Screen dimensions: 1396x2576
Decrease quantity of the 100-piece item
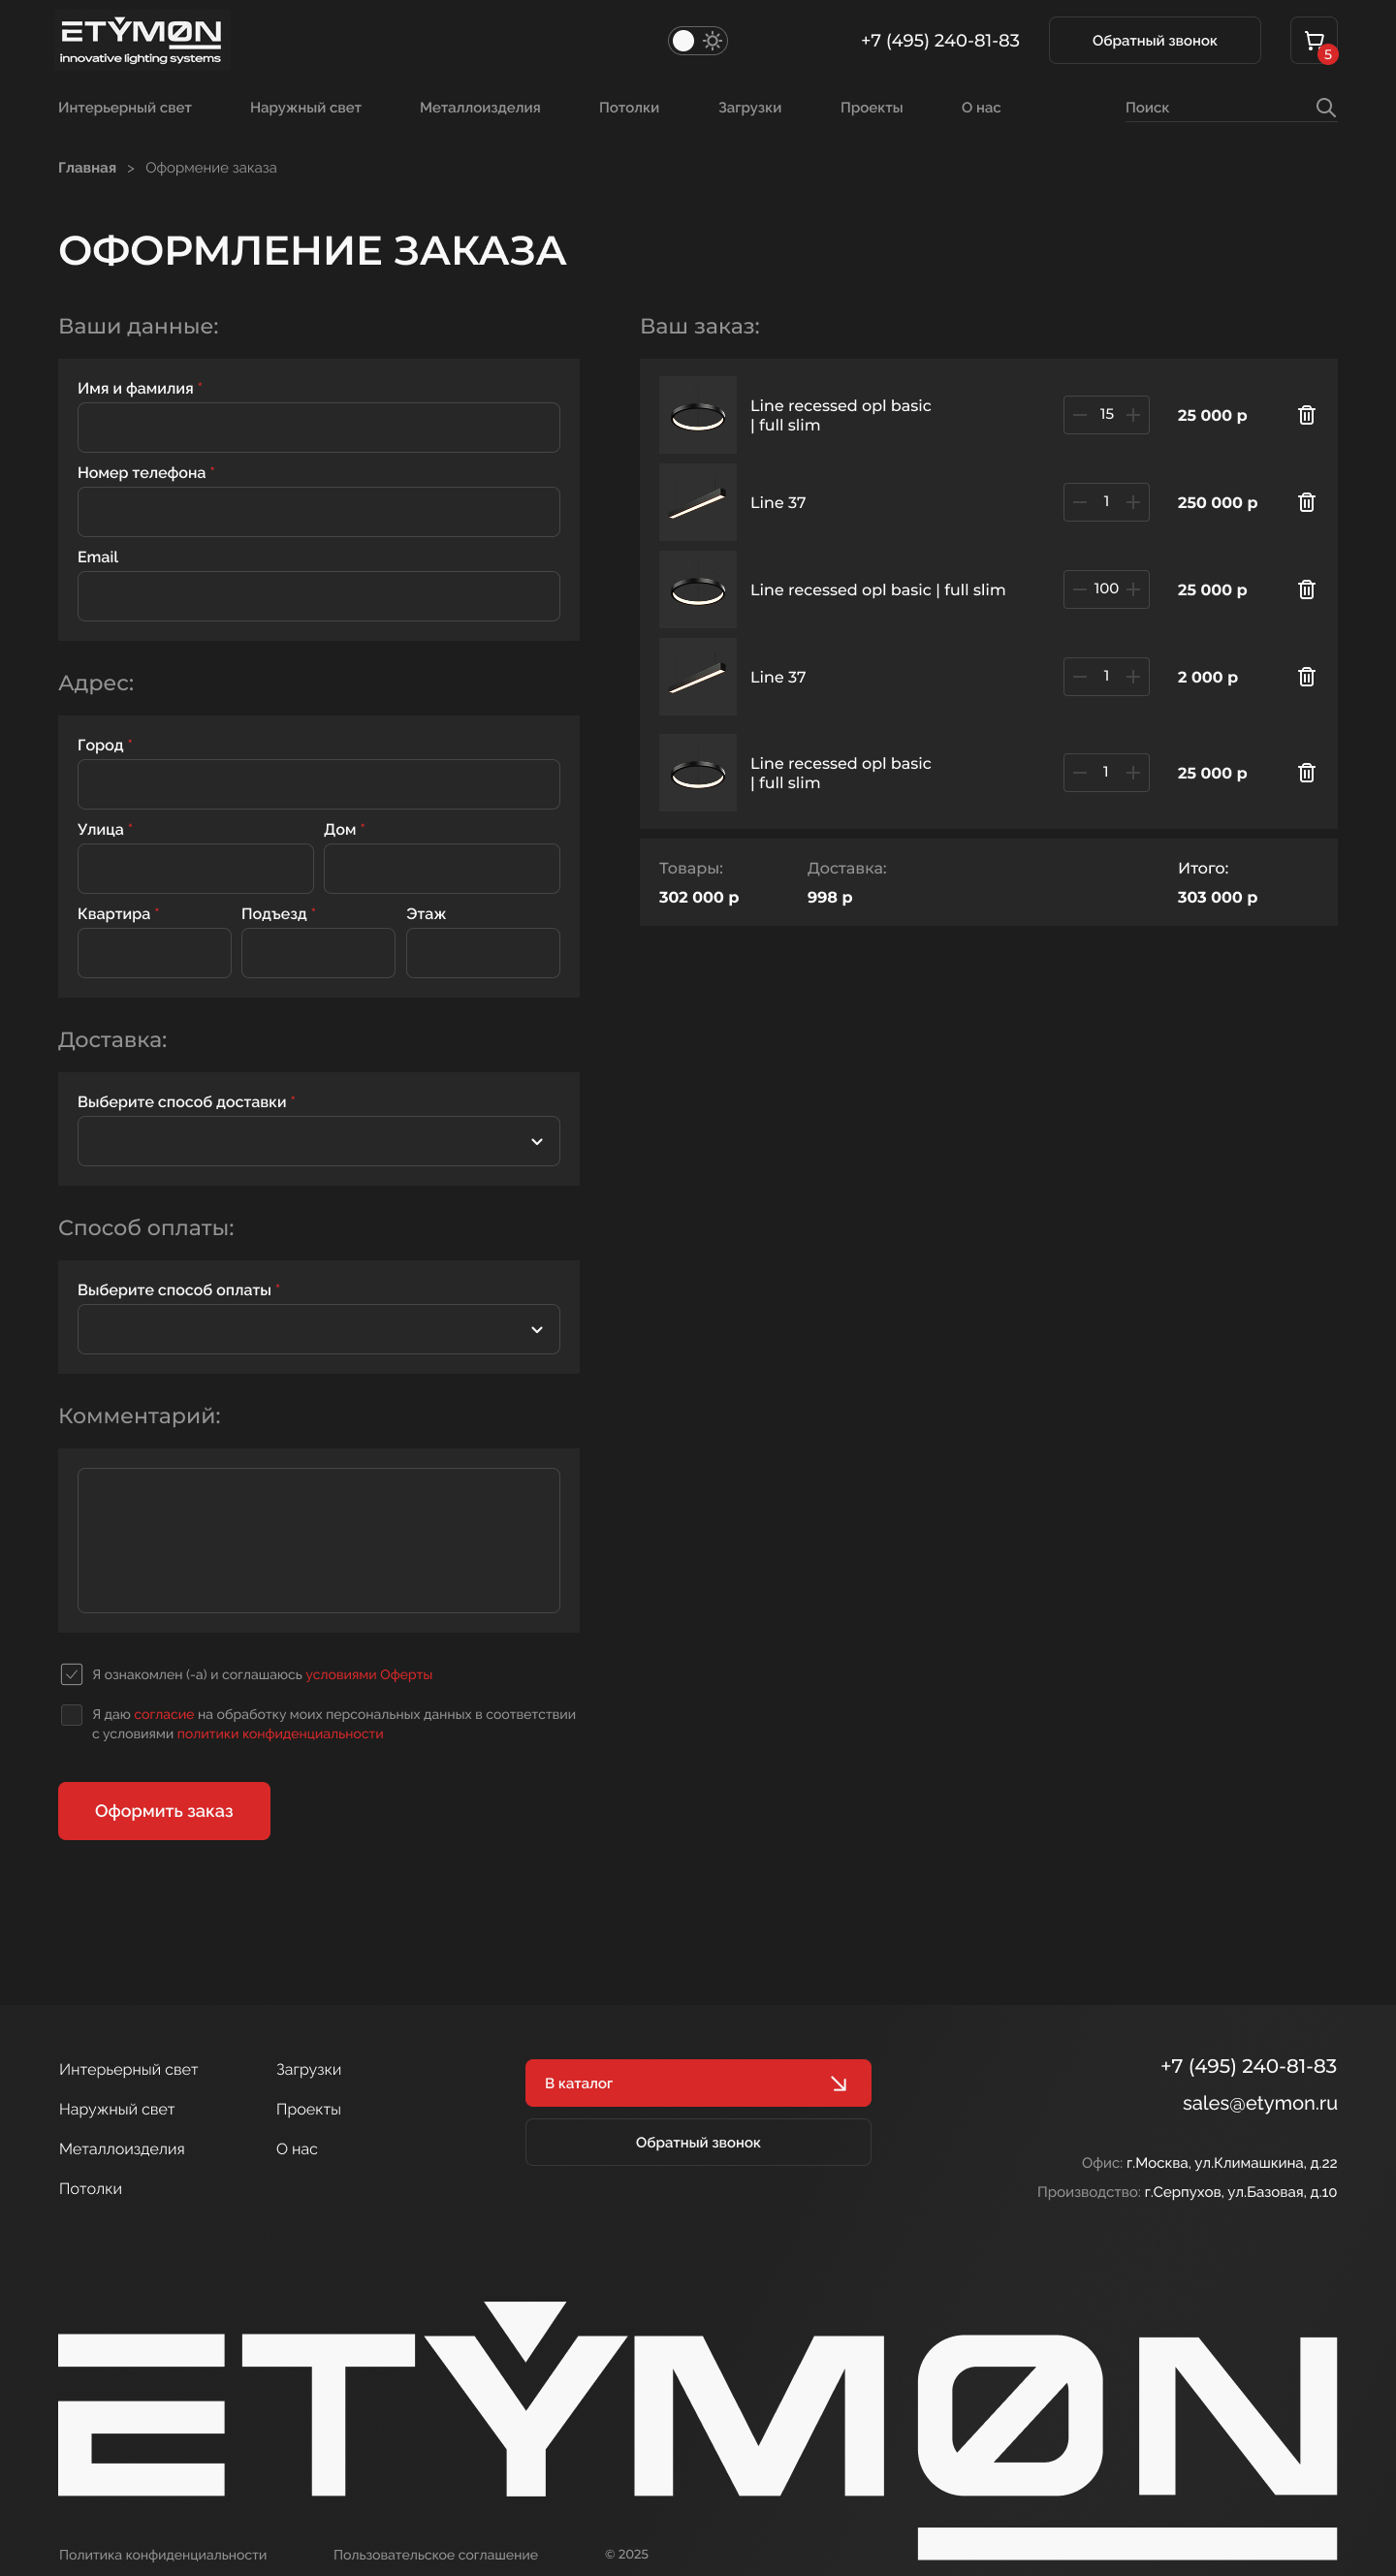point(1080,589)
